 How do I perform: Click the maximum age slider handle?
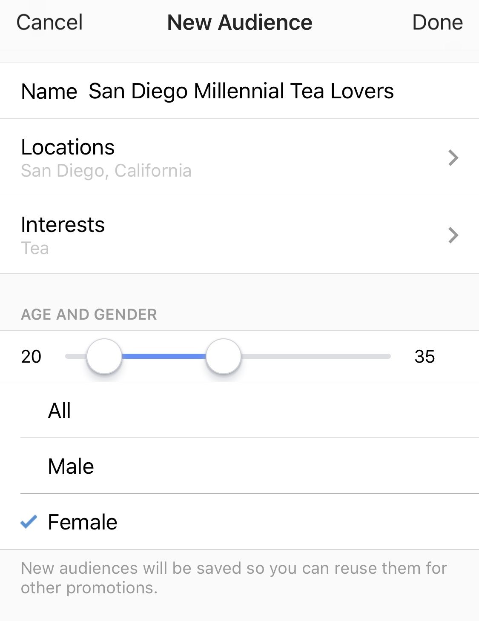click(x=224, y=356)
